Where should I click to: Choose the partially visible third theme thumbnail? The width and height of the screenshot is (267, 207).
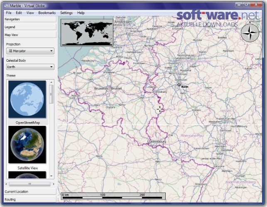[x=27, y=175]
